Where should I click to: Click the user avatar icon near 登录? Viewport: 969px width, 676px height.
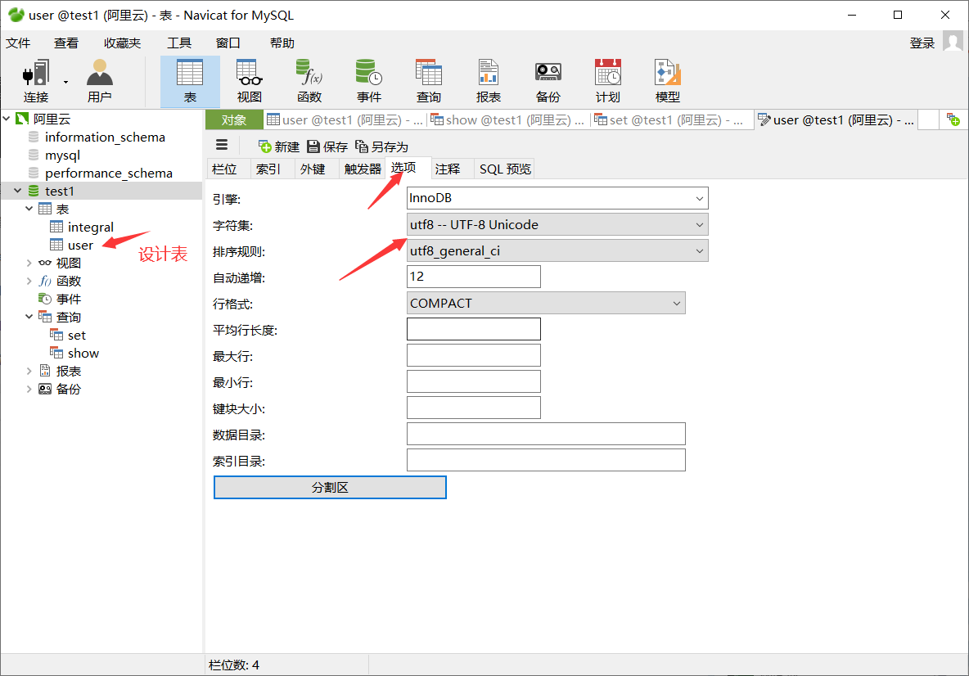[x=953, y=42]
